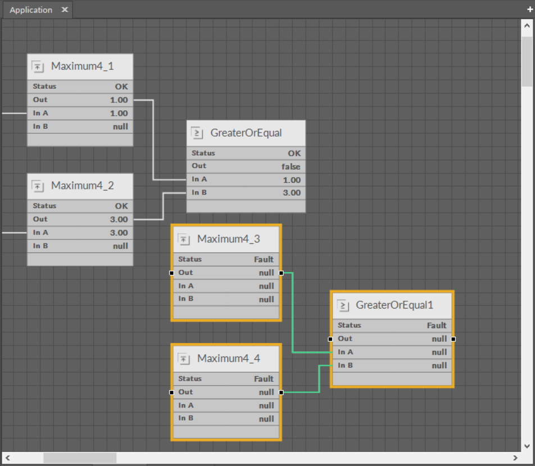Click the scroll-right arrow on the horizontal scrollbar
535x466 pixels.
515,458
